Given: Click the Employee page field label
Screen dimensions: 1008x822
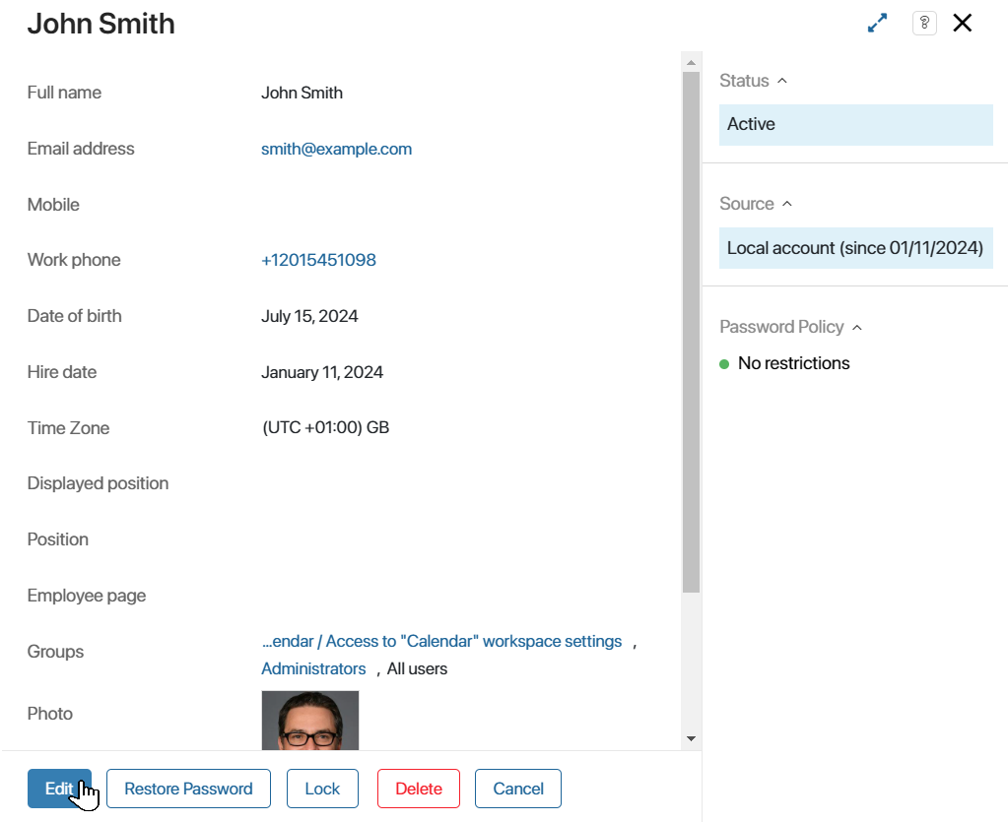Looking at the screenshot, I should [x=86, y=596].
